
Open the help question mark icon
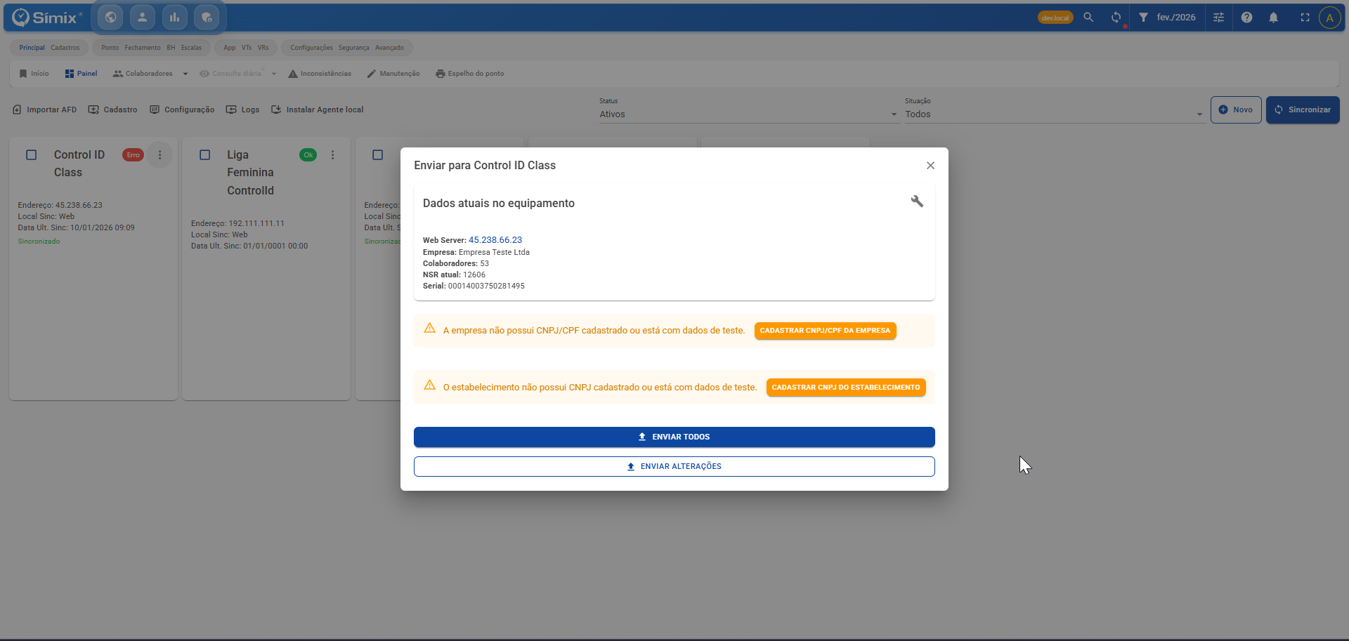pos(1246,18)
